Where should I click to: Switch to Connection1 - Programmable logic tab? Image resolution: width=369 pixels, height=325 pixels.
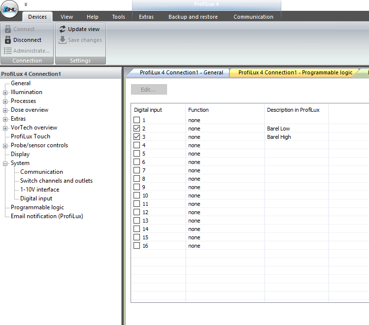[295, 72]
